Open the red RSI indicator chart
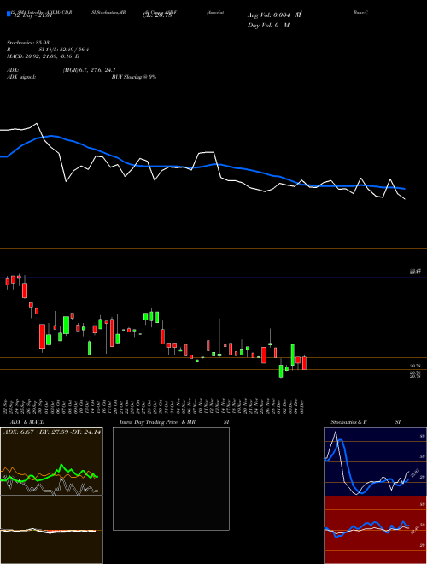Viewport: 427px width, 564px height. 375,530
